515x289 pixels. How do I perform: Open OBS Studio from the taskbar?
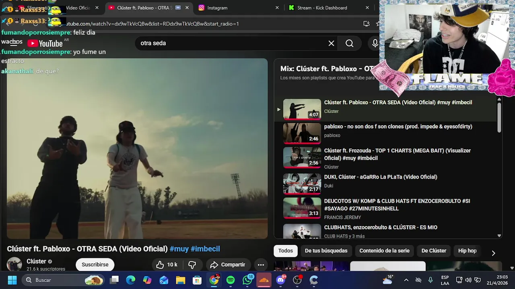tap(297, 280)
